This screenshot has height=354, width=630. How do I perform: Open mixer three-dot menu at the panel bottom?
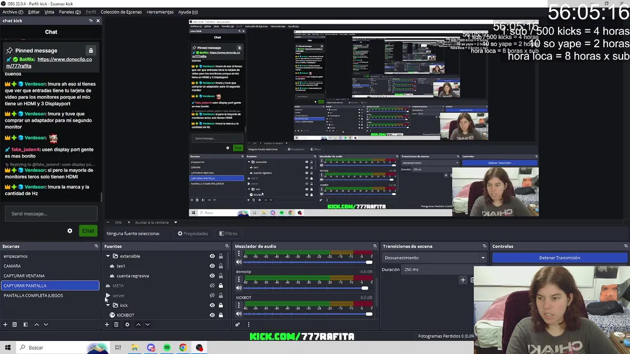click(x=248, y=324)
